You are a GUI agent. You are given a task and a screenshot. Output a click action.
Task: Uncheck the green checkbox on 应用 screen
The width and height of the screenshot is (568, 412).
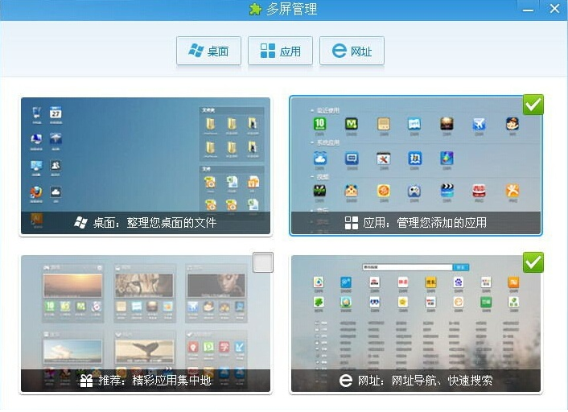pyautogui.click(x=533, y=105)
